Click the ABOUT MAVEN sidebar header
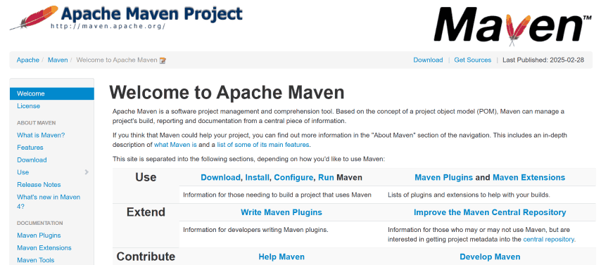Screen dimensions: 601x265 [37, 123]
